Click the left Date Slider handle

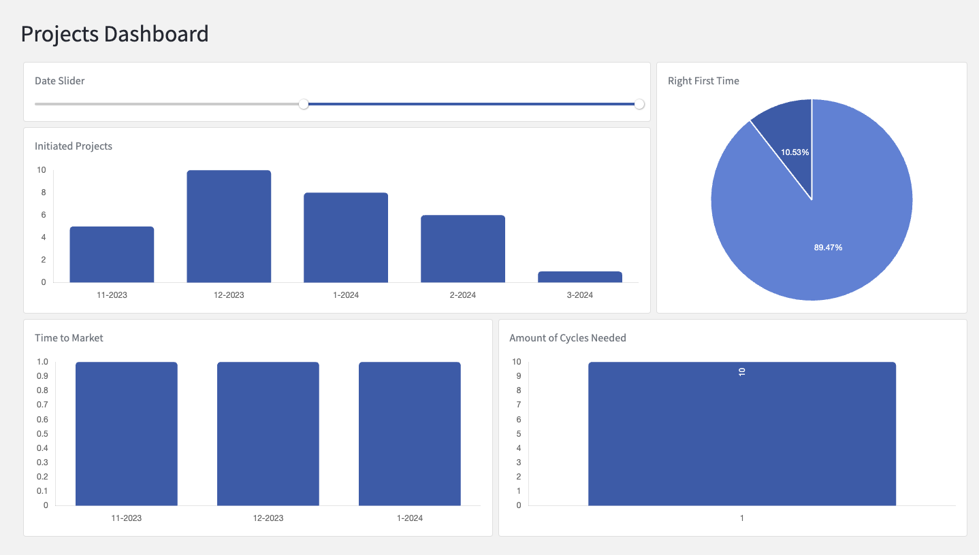pyautogui.click(x=304, y=104)
